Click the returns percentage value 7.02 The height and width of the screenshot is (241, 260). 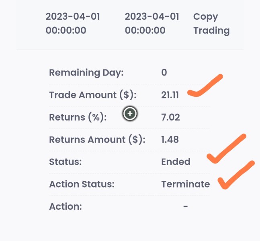170,117
